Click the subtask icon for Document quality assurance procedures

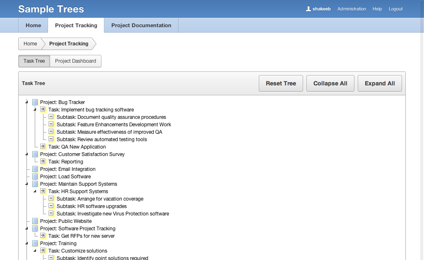(51, 117)
